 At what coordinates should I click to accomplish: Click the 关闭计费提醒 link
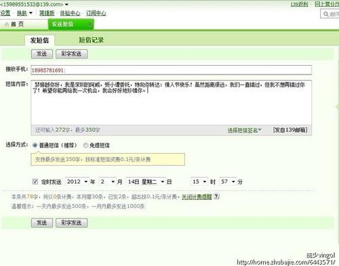[197, 197]
